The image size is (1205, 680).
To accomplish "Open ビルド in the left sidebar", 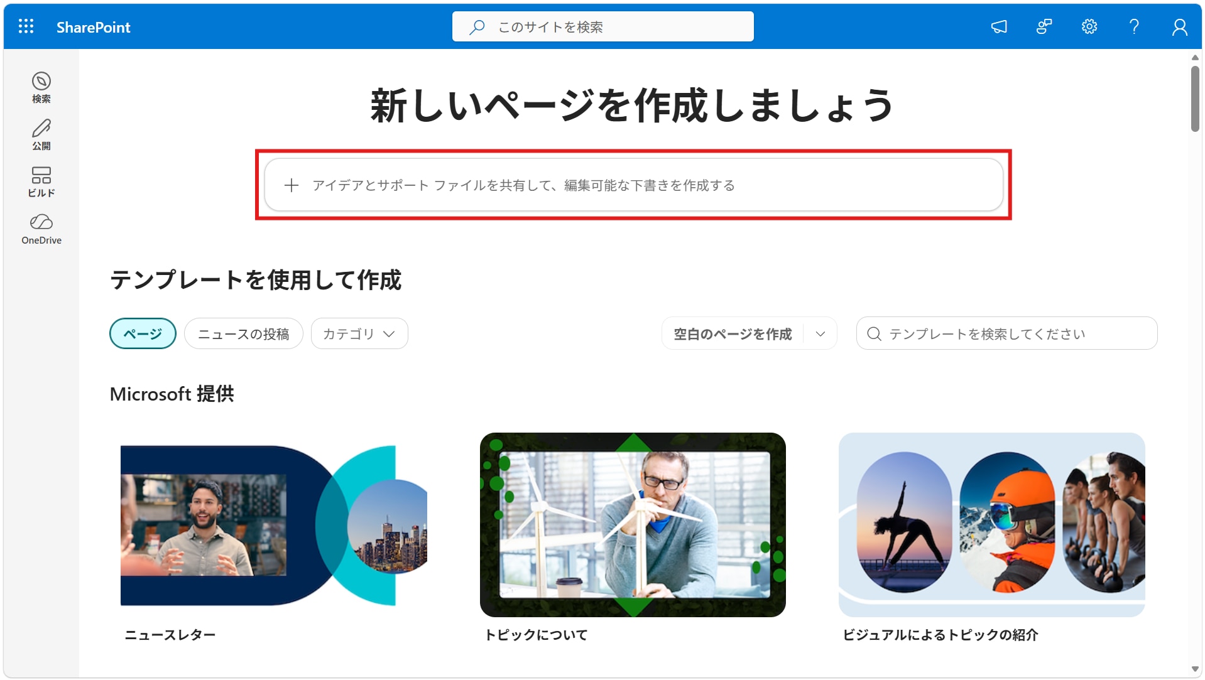I will pos(41,182).
